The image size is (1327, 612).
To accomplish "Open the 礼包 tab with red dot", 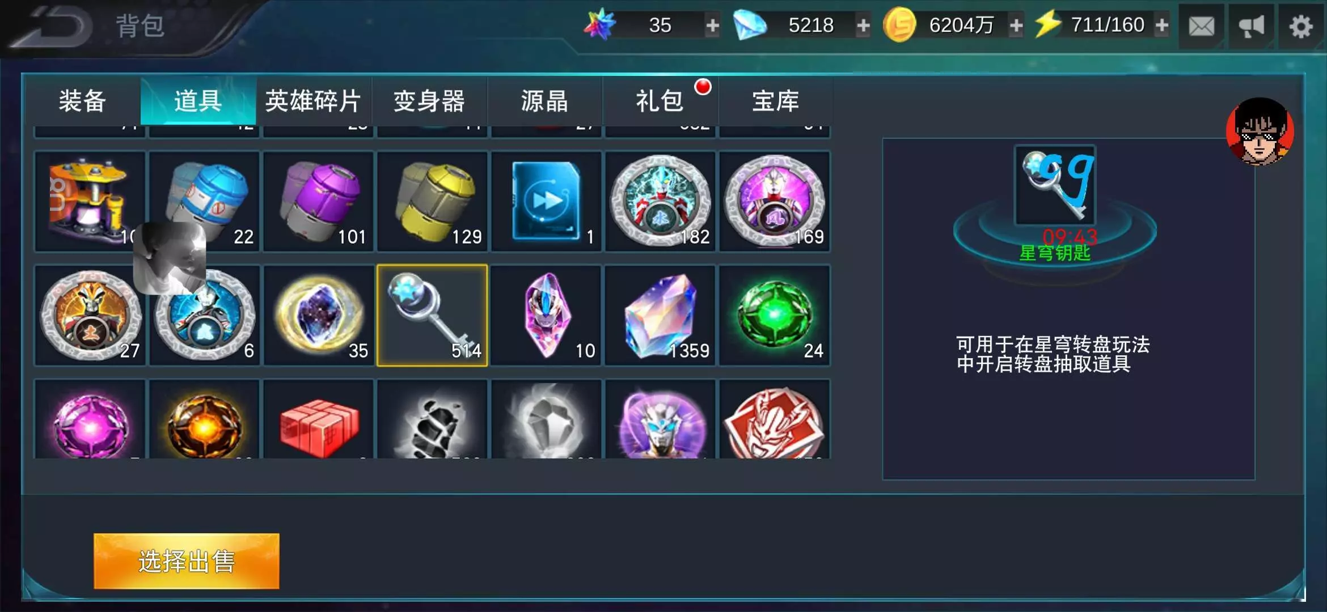I will click(660, 101).
